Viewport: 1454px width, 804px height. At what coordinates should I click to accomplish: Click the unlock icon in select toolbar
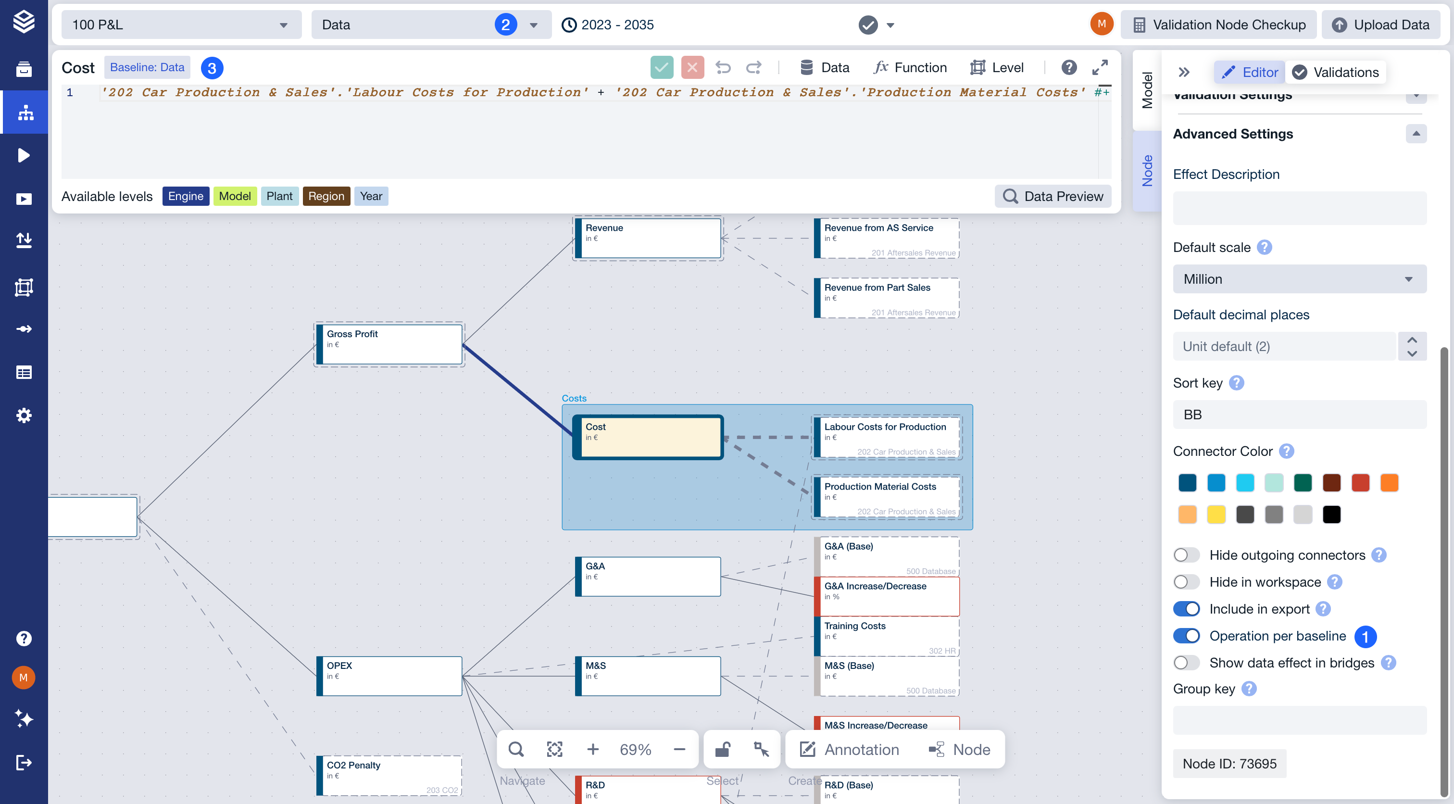pyautogui.click(x=723, y=749)
